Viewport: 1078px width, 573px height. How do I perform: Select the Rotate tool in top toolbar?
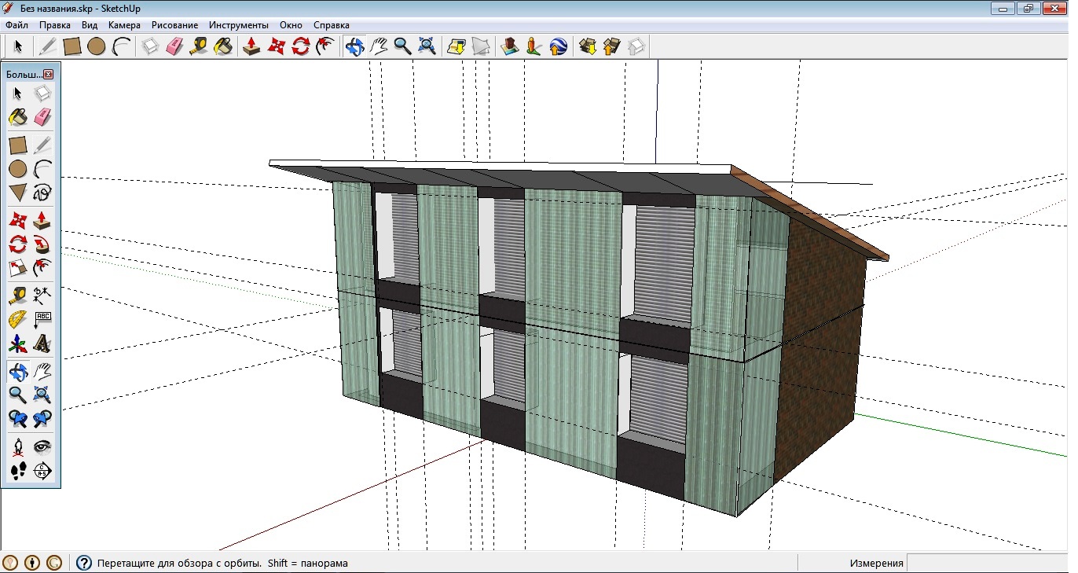pos(300,47)
